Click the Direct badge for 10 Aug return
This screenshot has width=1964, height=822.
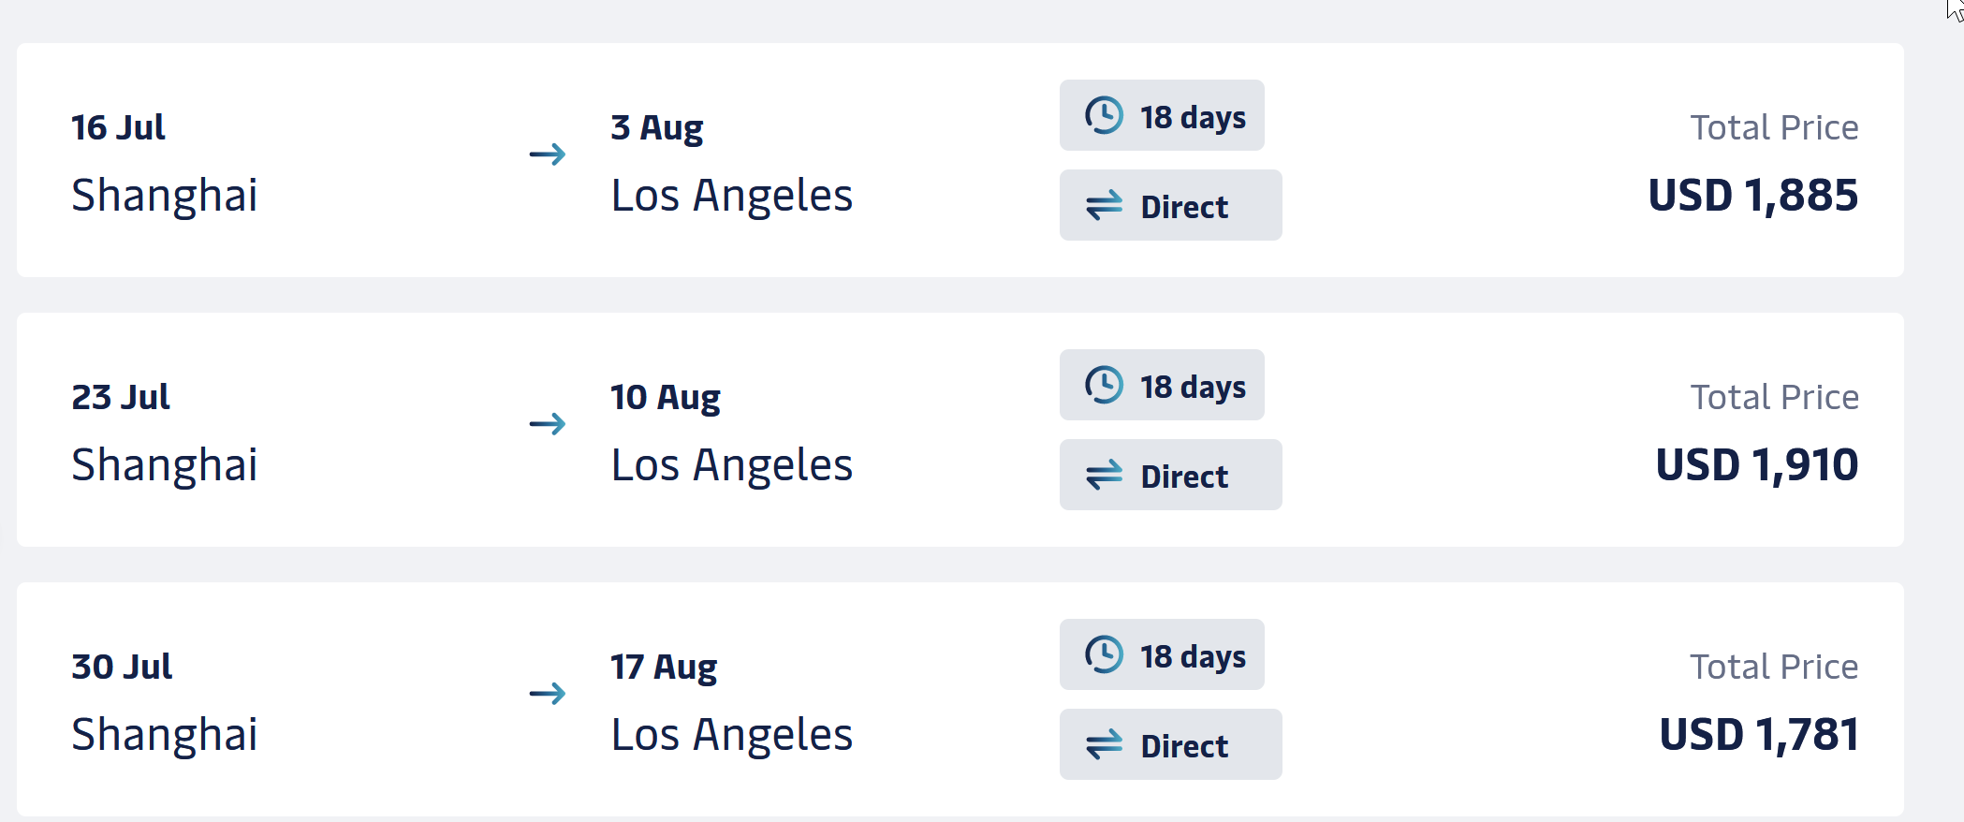[1170, 476]
